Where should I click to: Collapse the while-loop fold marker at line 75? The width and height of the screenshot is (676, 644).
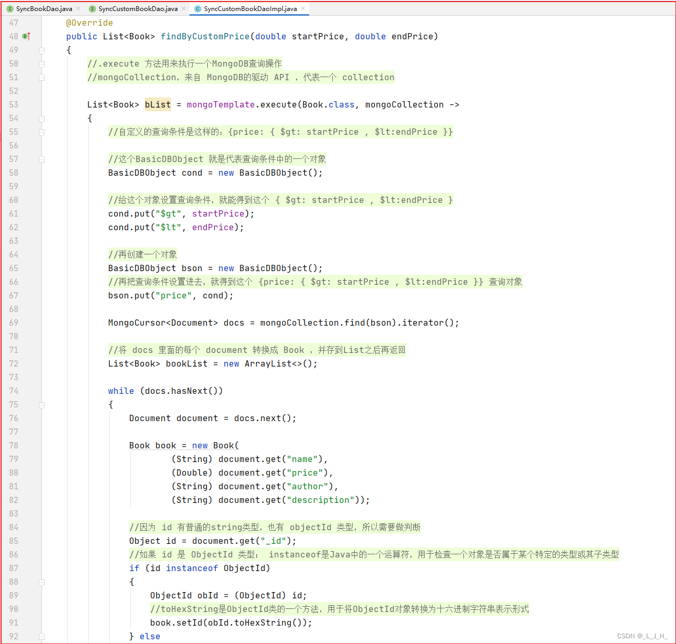41,405
